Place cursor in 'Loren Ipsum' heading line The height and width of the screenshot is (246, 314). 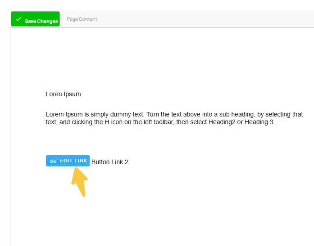[64, 94]
